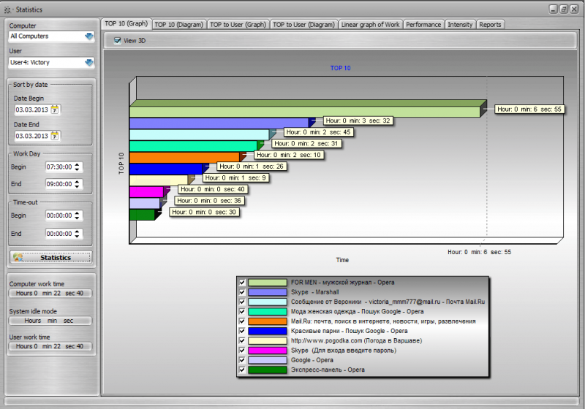Click the User work time value
The height and width of the screenshot is (409, 585).
[x=50, y=346]
